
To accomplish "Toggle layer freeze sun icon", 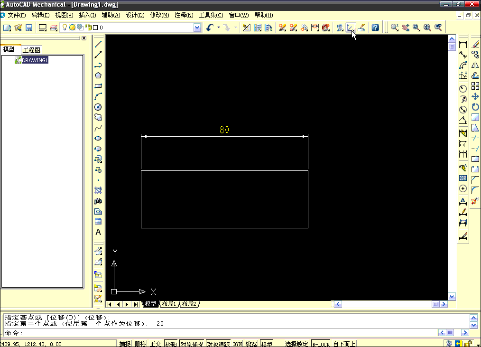I will (72, 28).
